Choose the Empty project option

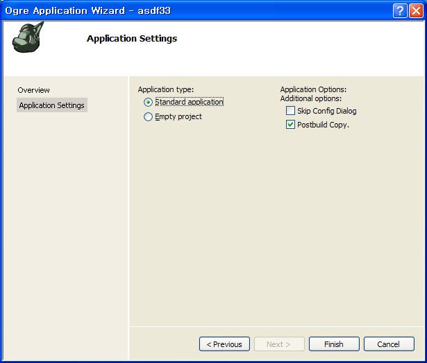(148, 117)
